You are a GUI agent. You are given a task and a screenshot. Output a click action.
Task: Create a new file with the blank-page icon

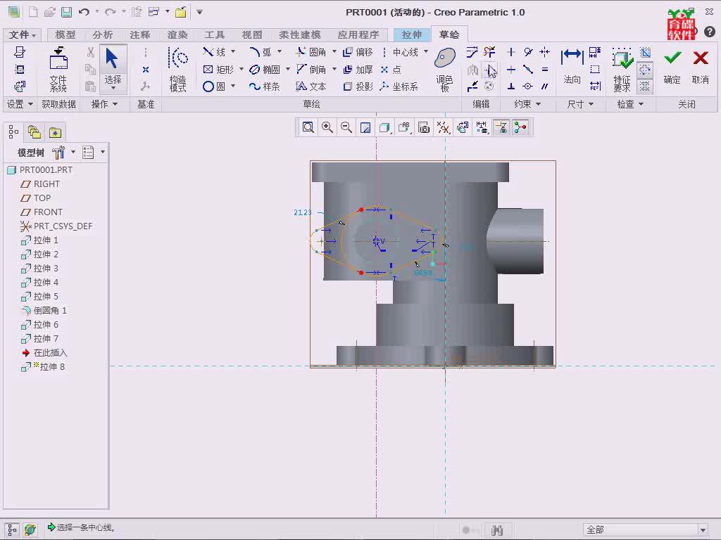pos(33,12)
